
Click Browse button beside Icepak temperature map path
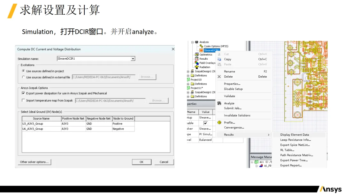click(x=158, y=101)
